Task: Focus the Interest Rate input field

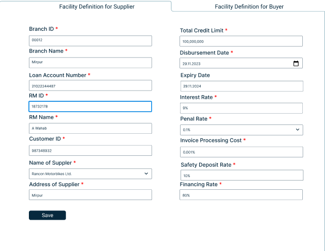Action: click(x=241, y=108)
